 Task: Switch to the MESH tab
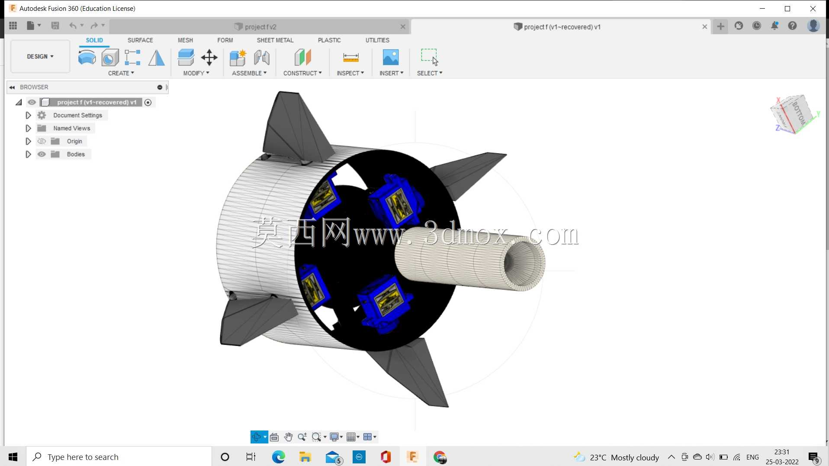[185, 40]
